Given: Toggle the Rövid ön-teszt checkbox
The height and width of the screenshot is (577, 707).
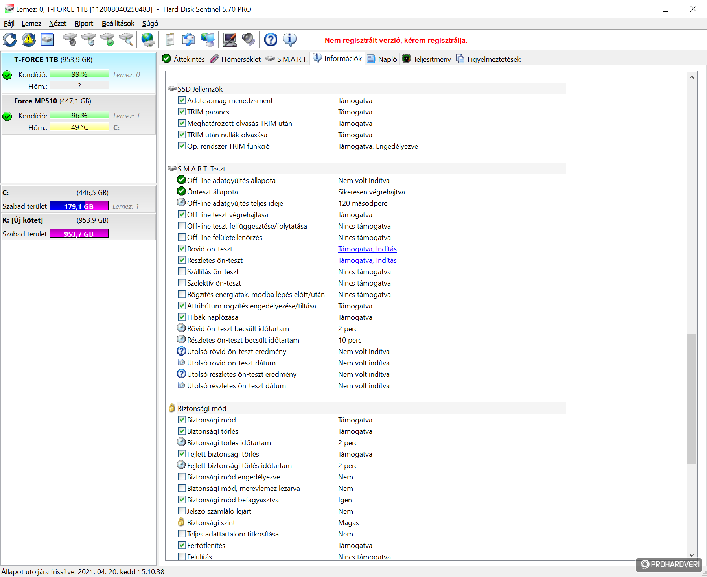Looking at the screenshot, I should pyautogui.click(x=182, y=249).
